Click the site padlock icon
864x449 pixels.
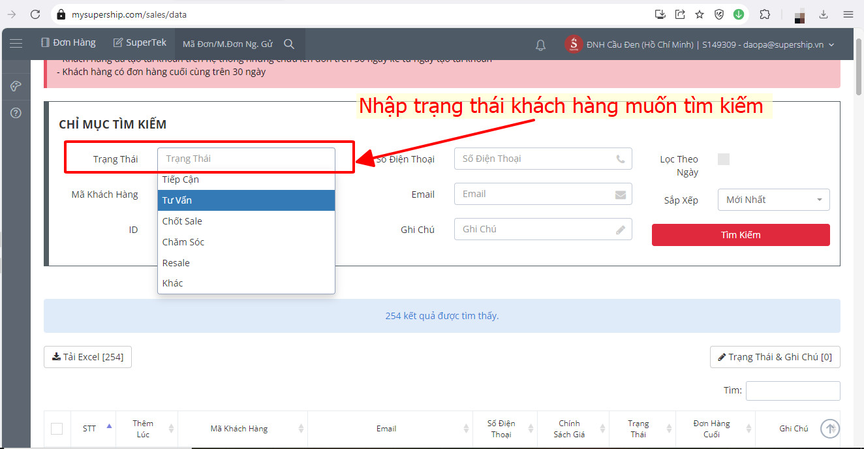click(61, 14)
